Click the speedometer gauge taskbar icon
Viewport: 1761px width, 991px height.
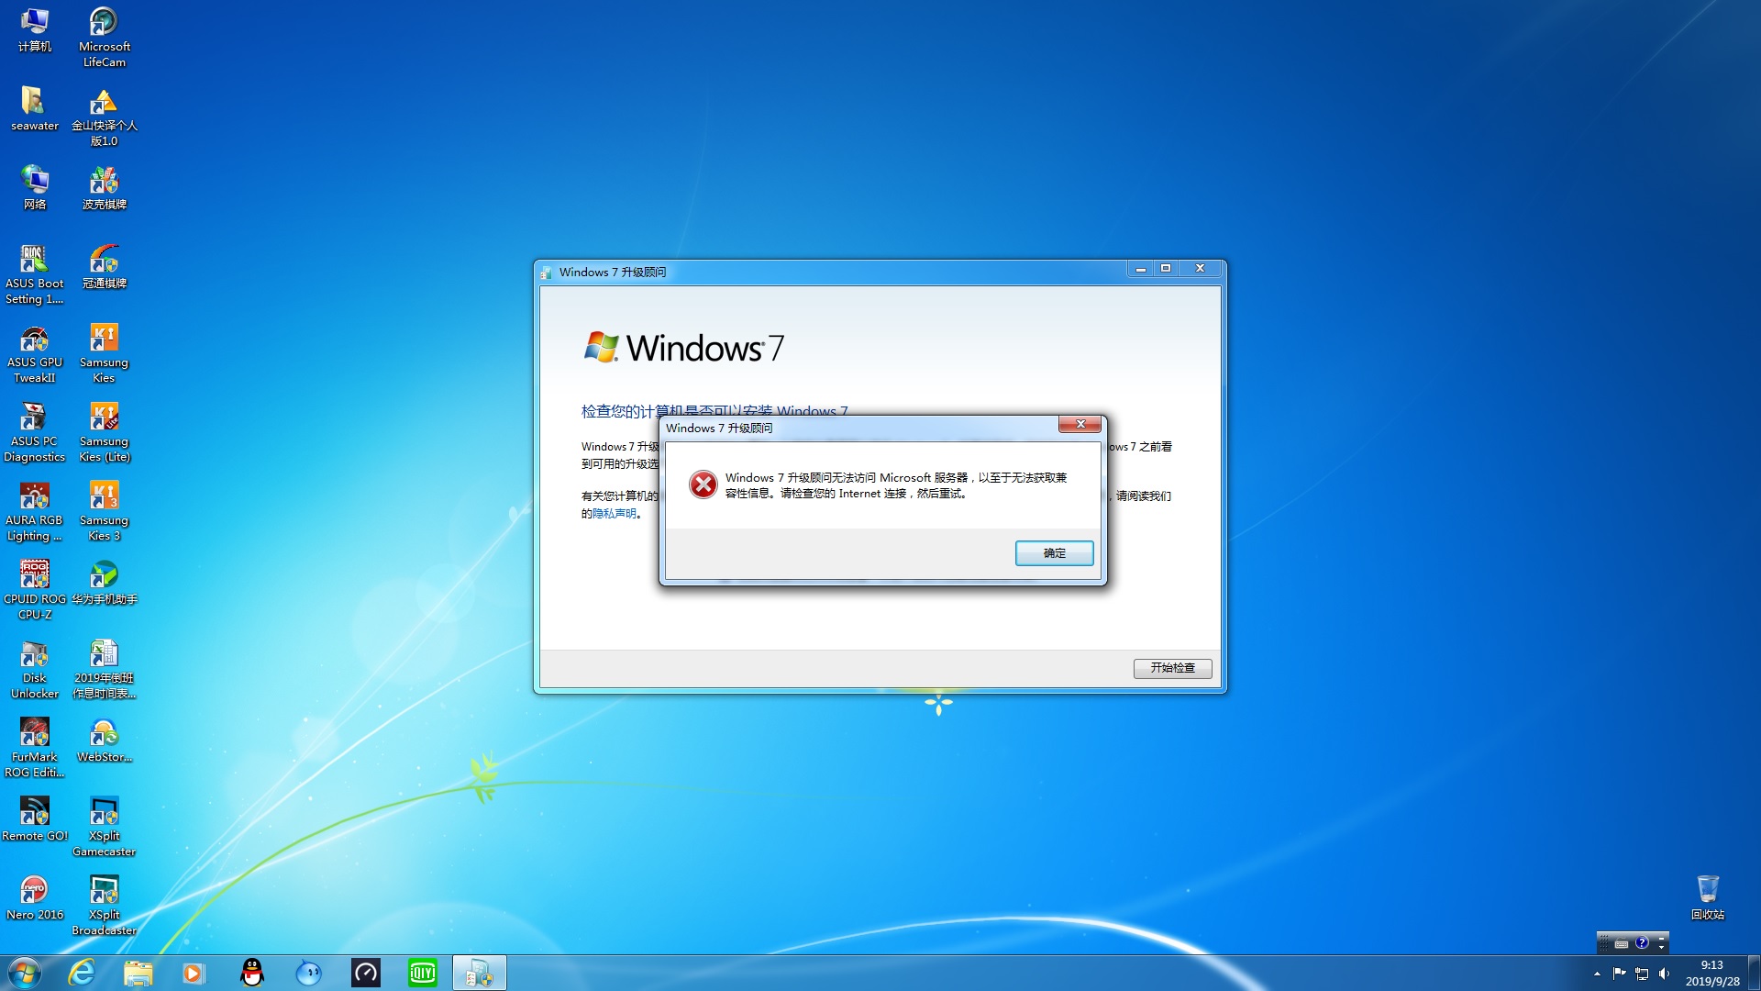click(x=365, y=973)
